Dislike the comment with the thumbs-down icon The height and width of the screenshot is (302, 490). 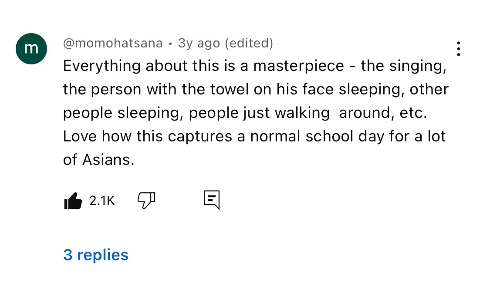pos(146,200)
